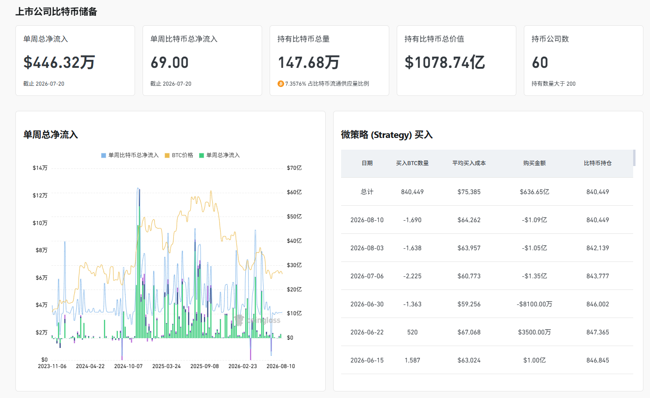Click the 平均买入成本 column header
This screenshot has width=650, height=398.
click(x=469, y=163)
